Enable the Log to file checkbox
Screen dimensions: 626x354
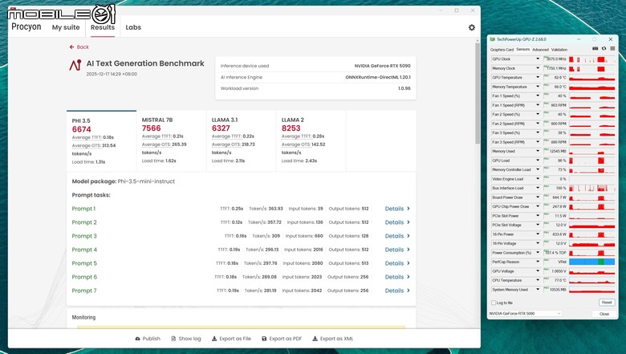[494, 303]
